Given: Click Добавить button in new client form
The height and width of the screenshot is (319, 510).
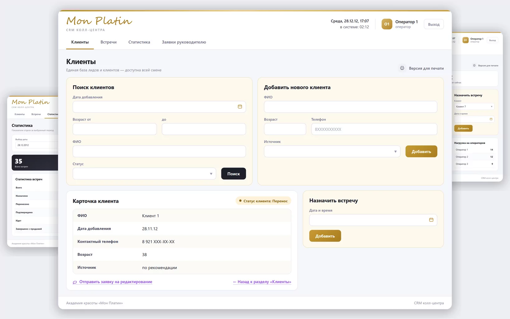Looking at the screenshot, I should [421, 152].
